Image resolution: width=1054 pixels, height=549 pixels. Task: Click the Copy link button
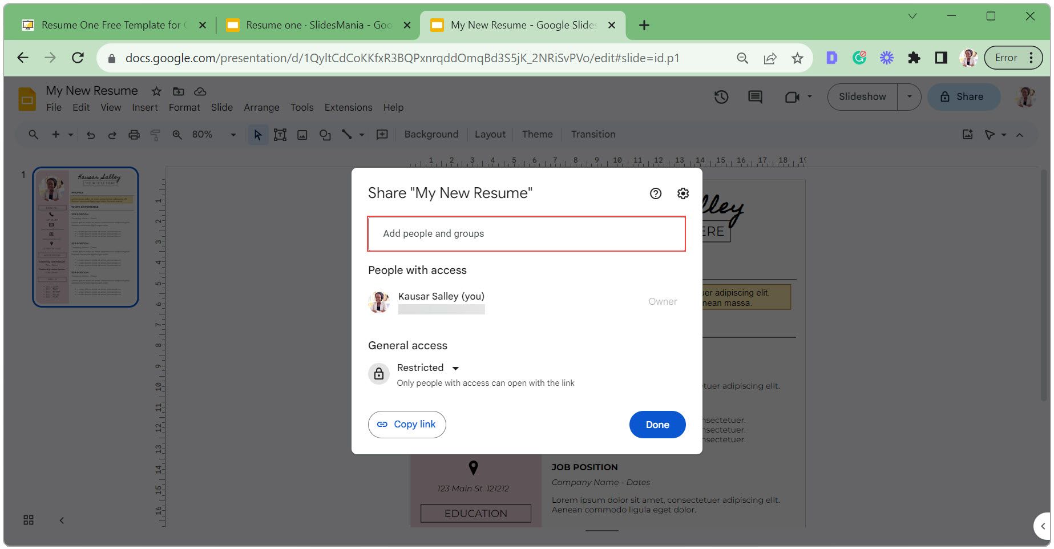pos(407,425)
